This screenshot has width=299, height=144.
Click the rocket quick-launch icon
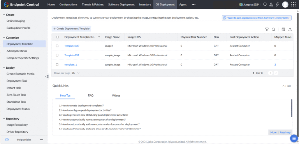[x=271, y=5]
